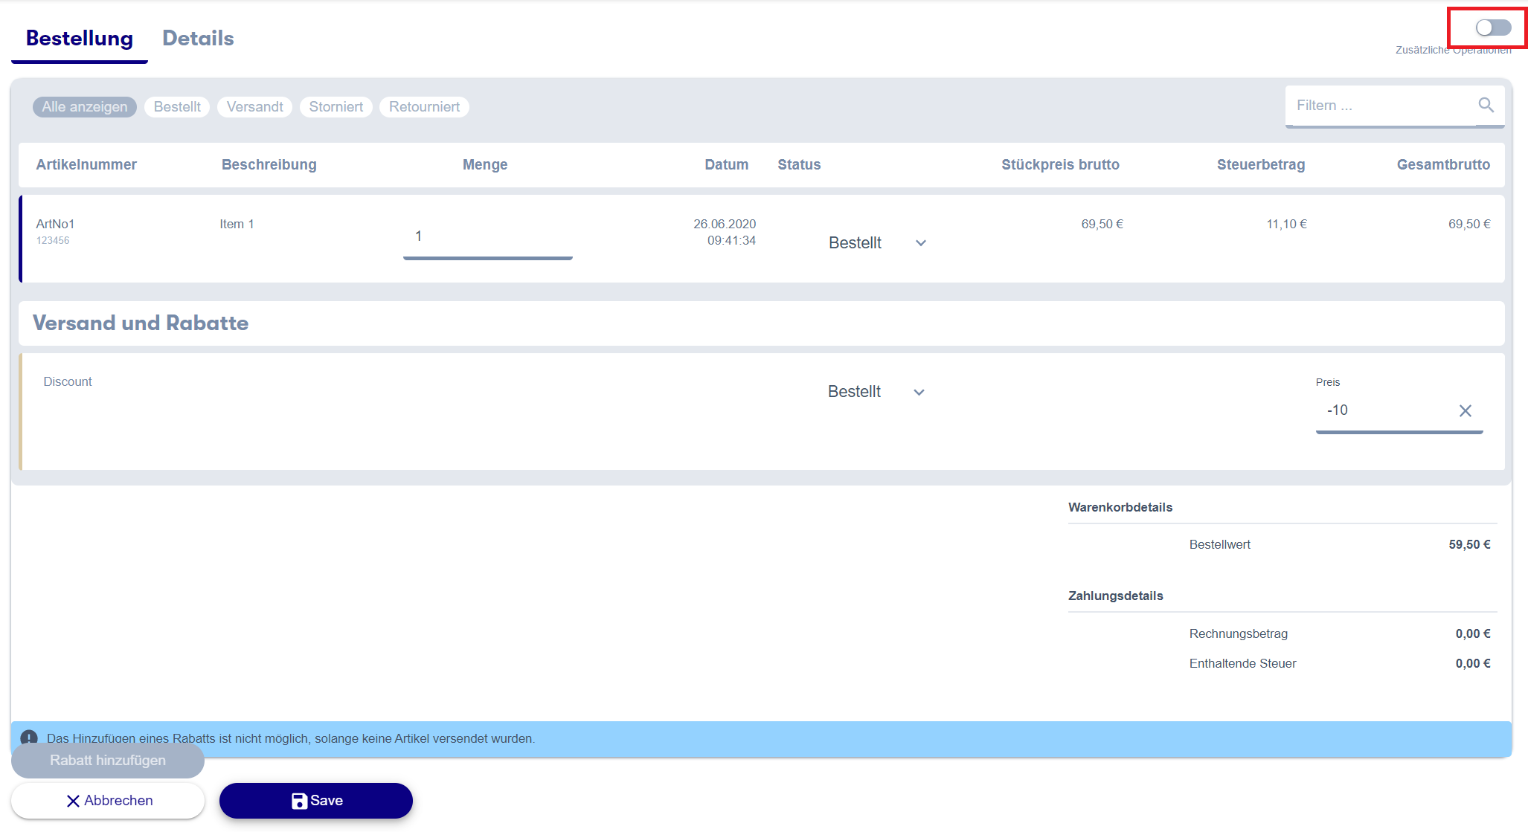The width and height of the screenshot is (1528, 832).
Task: Click the search magnifier icon in filter
Action: pyautogui.click(x=1486, y=106)
